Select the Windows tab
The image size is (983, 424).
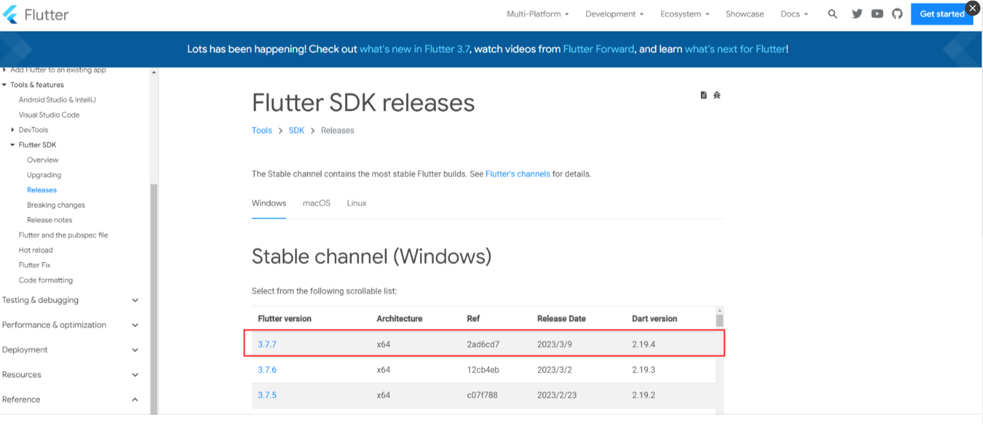click(269, 203)
